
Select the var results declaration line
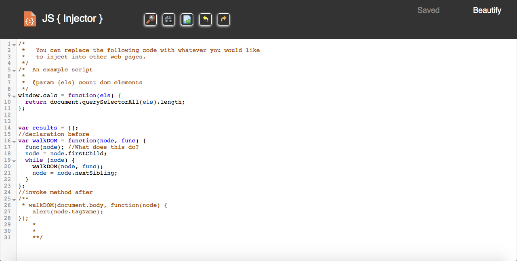(48, 127)
